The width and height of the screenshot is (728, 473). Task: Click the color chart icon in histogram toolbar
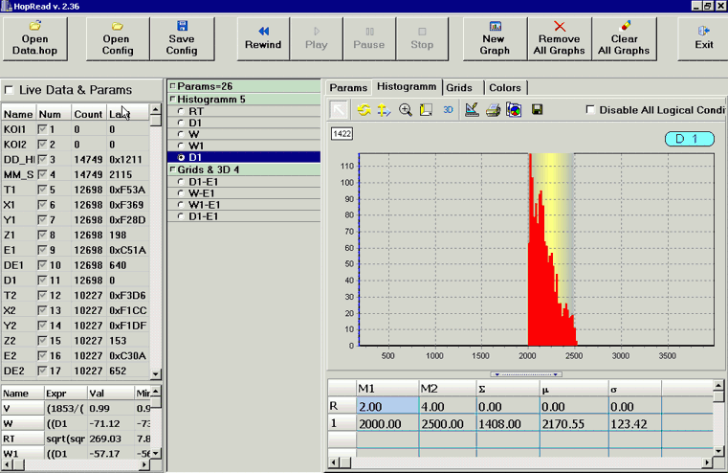[x=514, y=110]
